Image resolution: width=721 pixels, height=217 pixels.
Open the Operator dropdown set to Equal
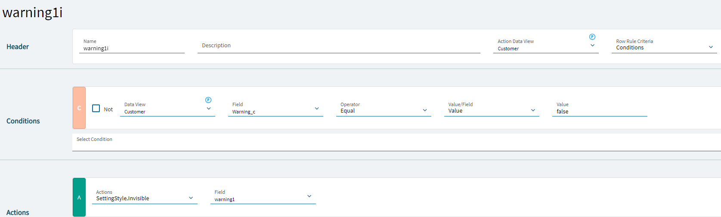tap(425, 110)
